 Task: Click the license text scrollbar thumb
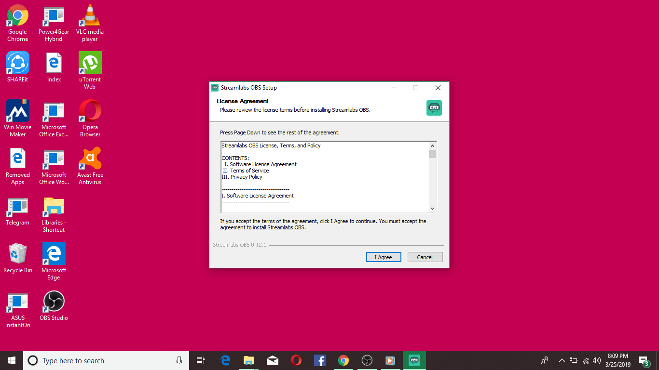pos(433,154)
